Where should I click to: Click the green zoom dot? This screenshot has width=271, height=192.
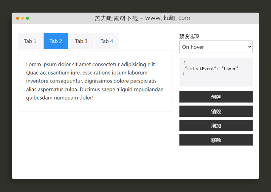(27, 18)
